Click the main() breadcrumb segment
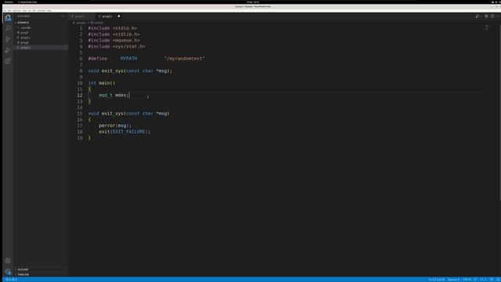 96,23
